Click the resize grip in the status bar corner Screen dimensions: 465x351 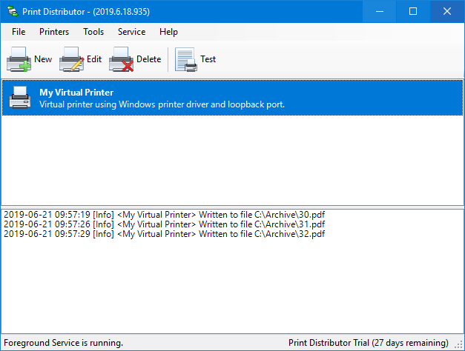coord(459,344)
